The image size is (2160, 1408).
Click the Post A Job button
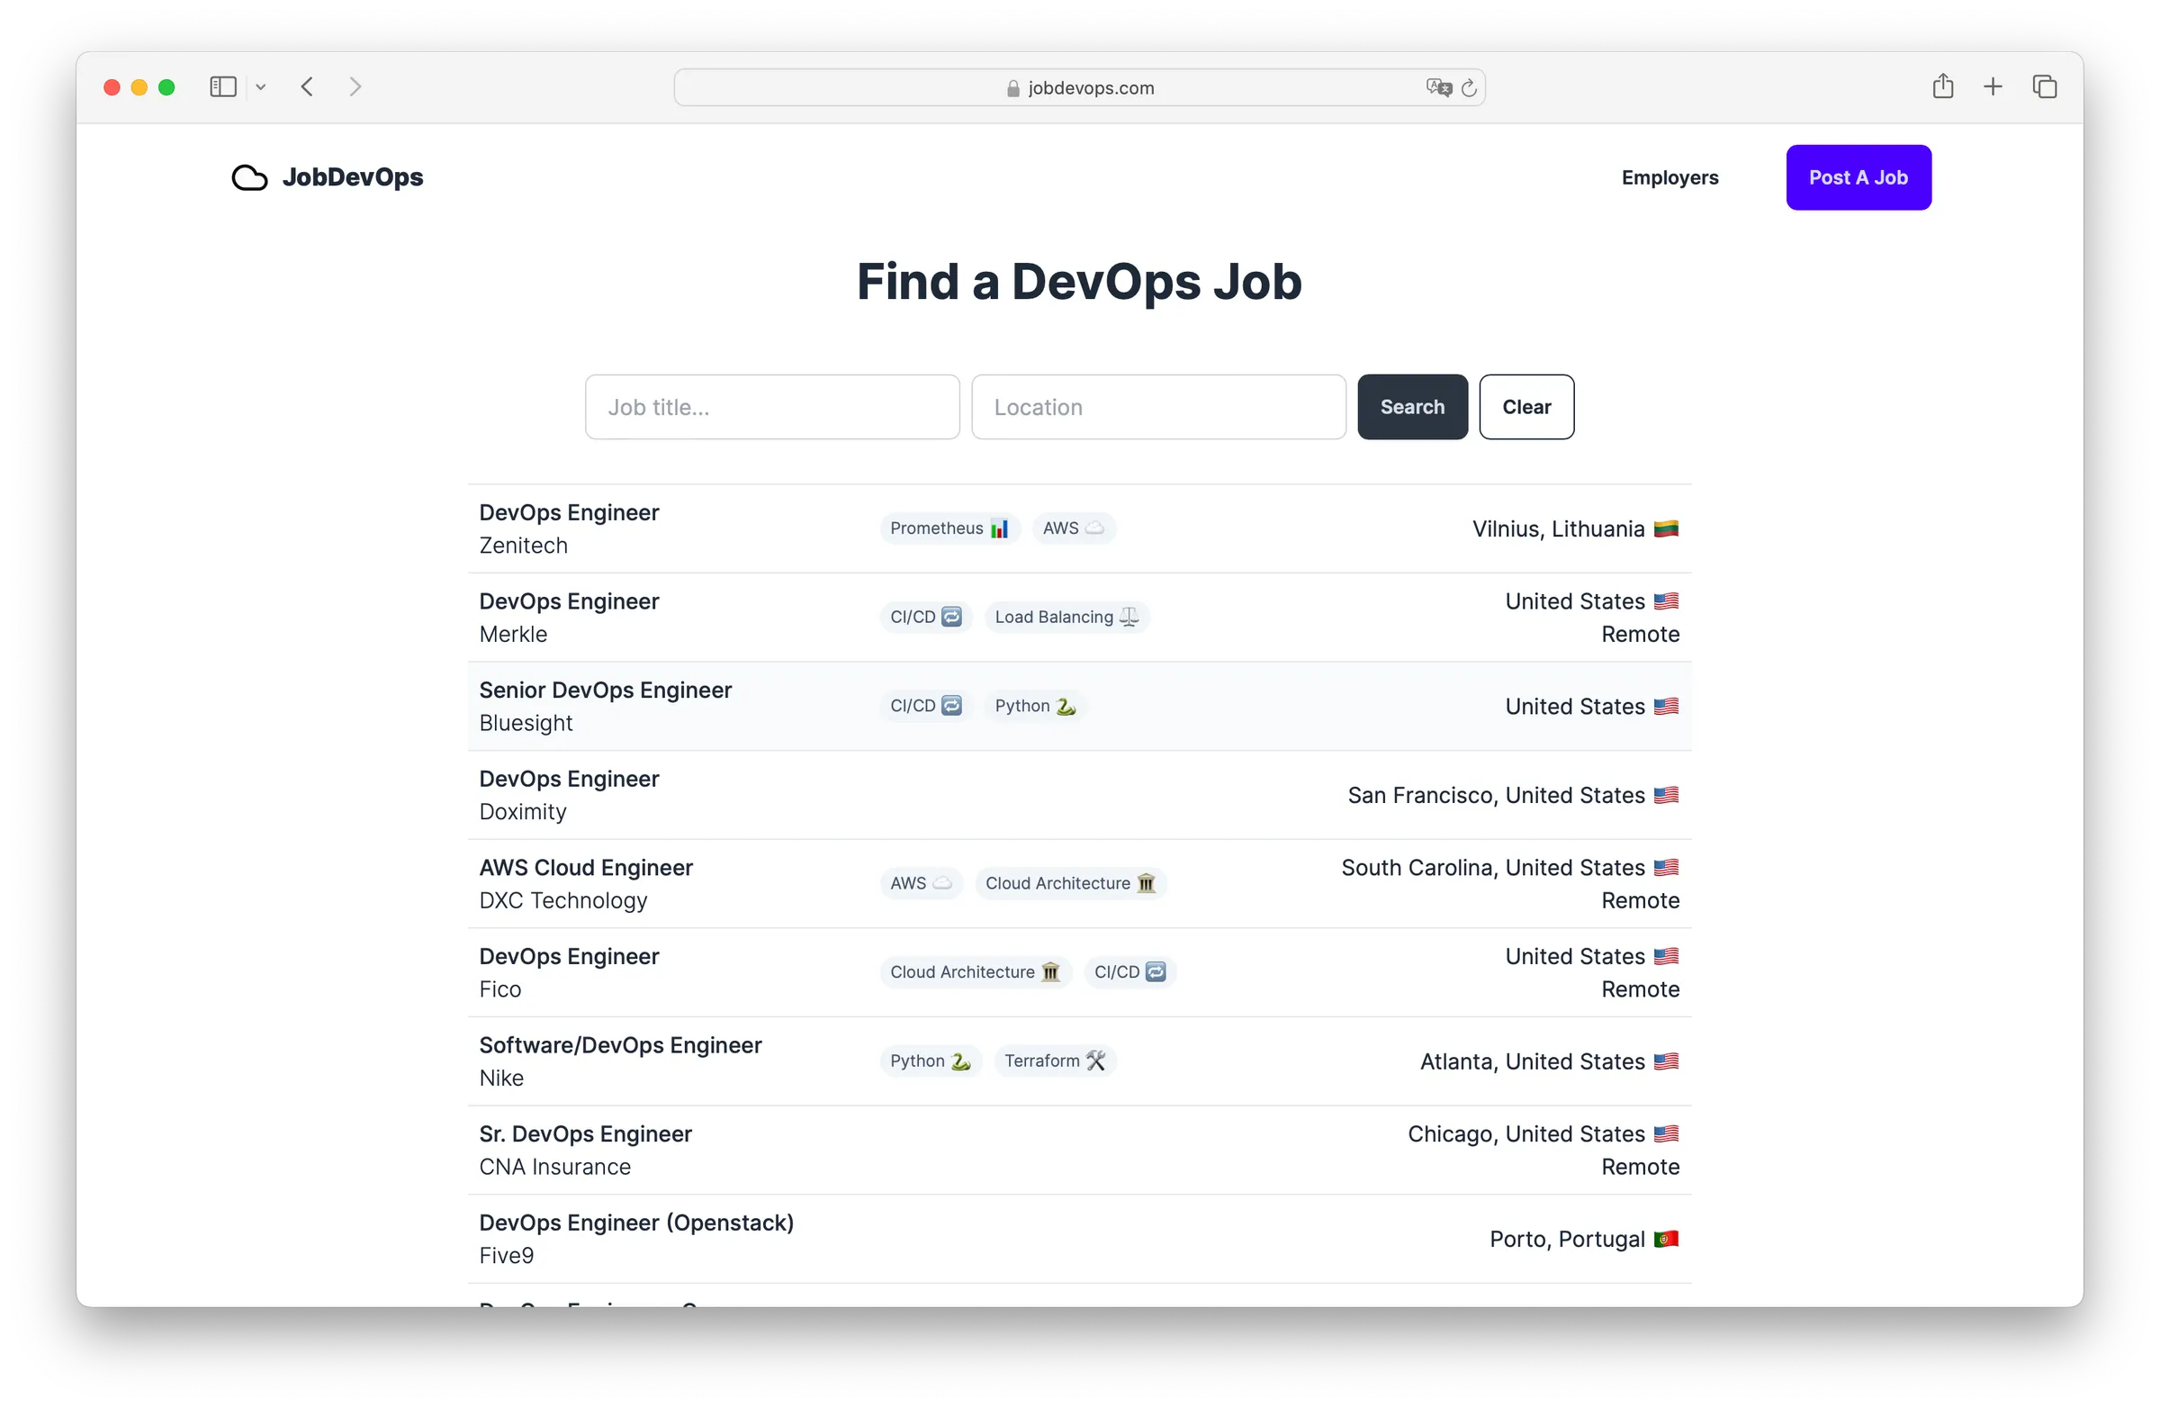coord(1858,177)
